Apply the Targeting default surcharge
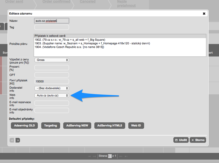 tap(51, 126)
